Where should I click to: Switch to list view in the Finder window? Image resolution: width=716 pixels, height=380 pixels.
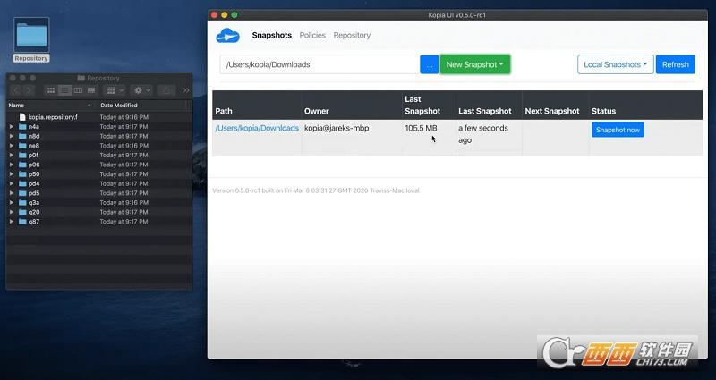(64, 90)
